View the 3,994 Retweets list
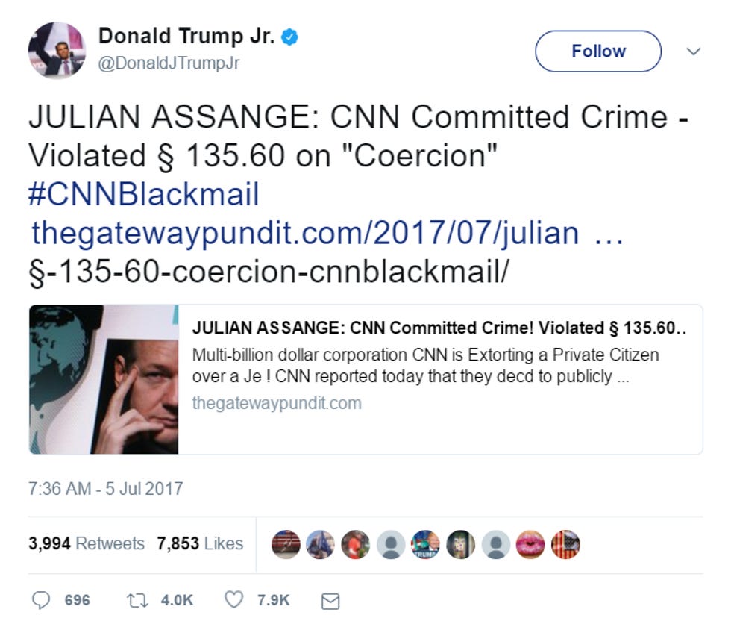This screenshot has height=633, width=731. [x=87, y=543]
